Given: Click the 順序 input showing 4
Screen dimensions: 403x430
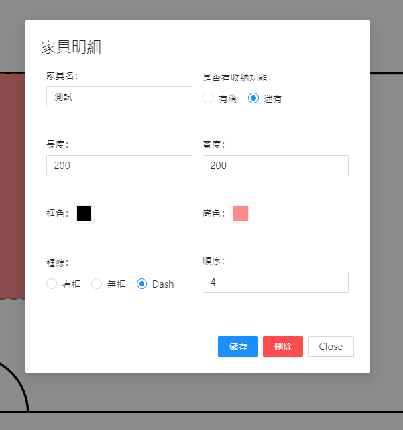Looking at the screenshot, I should point(276,282).
